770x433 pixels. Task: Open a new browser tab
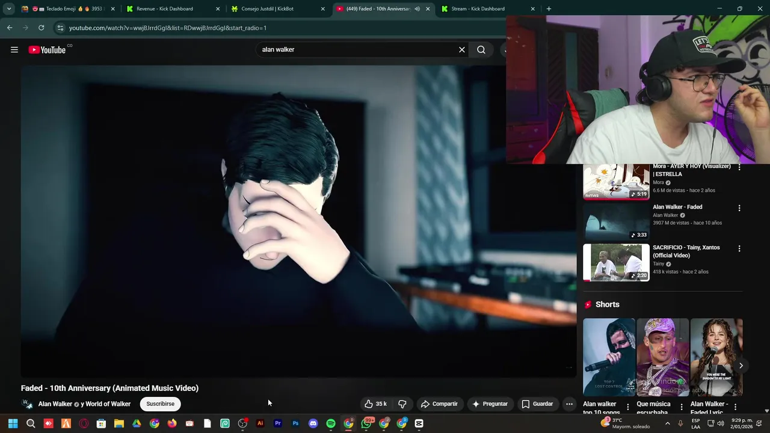pos(549,9)
